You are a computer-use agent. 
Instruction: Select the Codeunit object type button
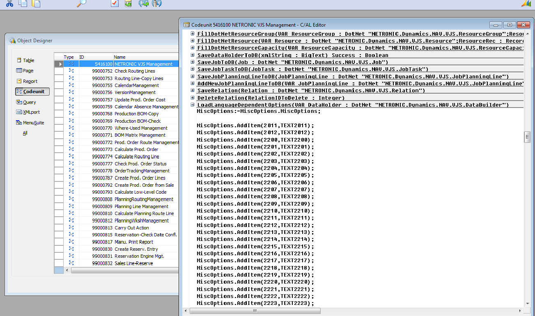pos(32,92)
